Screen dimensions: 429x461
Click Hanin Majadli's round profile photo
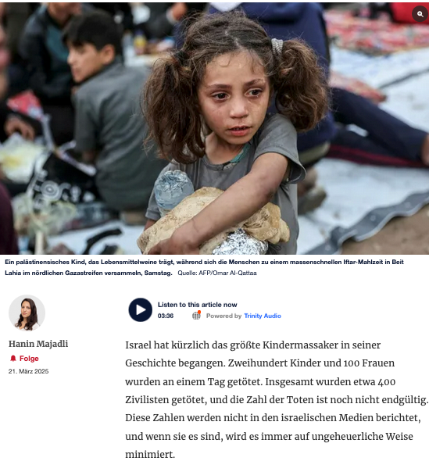click(27, 313)
